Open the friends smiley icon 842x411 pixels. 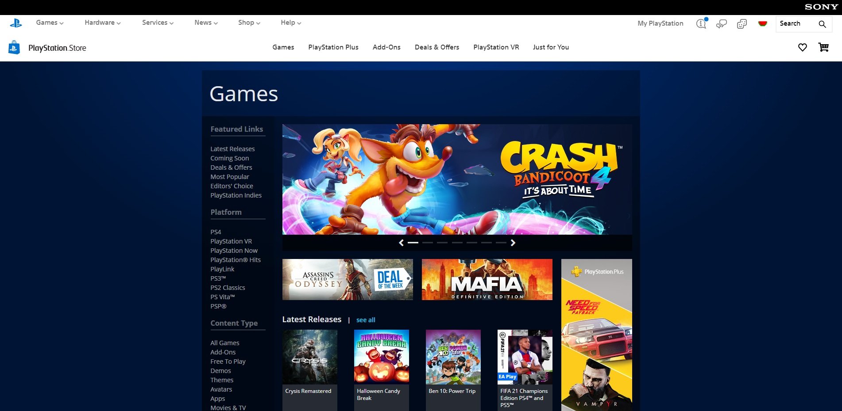click(742, 23)
